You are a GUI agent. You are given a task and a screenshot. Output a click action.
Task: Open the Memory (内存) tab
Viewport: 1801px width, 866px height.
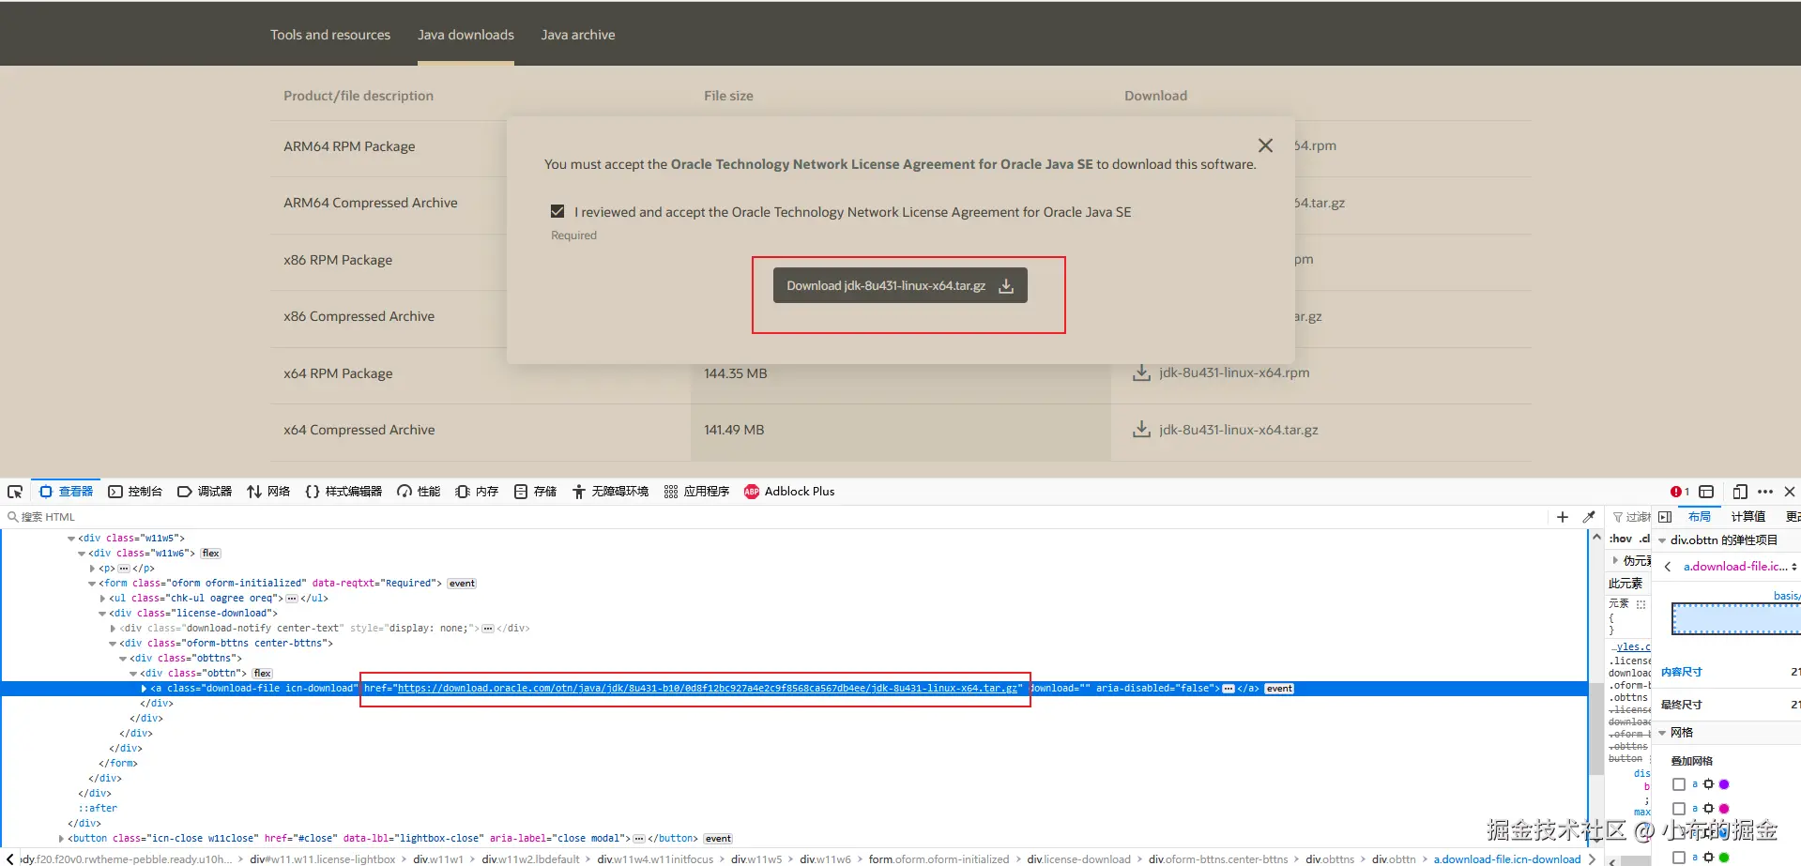pyautogui.click(x=477, y=492)
